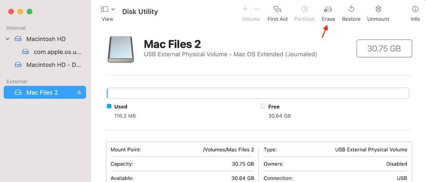Show Info for selected disk
Viewport: 426px width, 182px height.
(x=415, y=10)
